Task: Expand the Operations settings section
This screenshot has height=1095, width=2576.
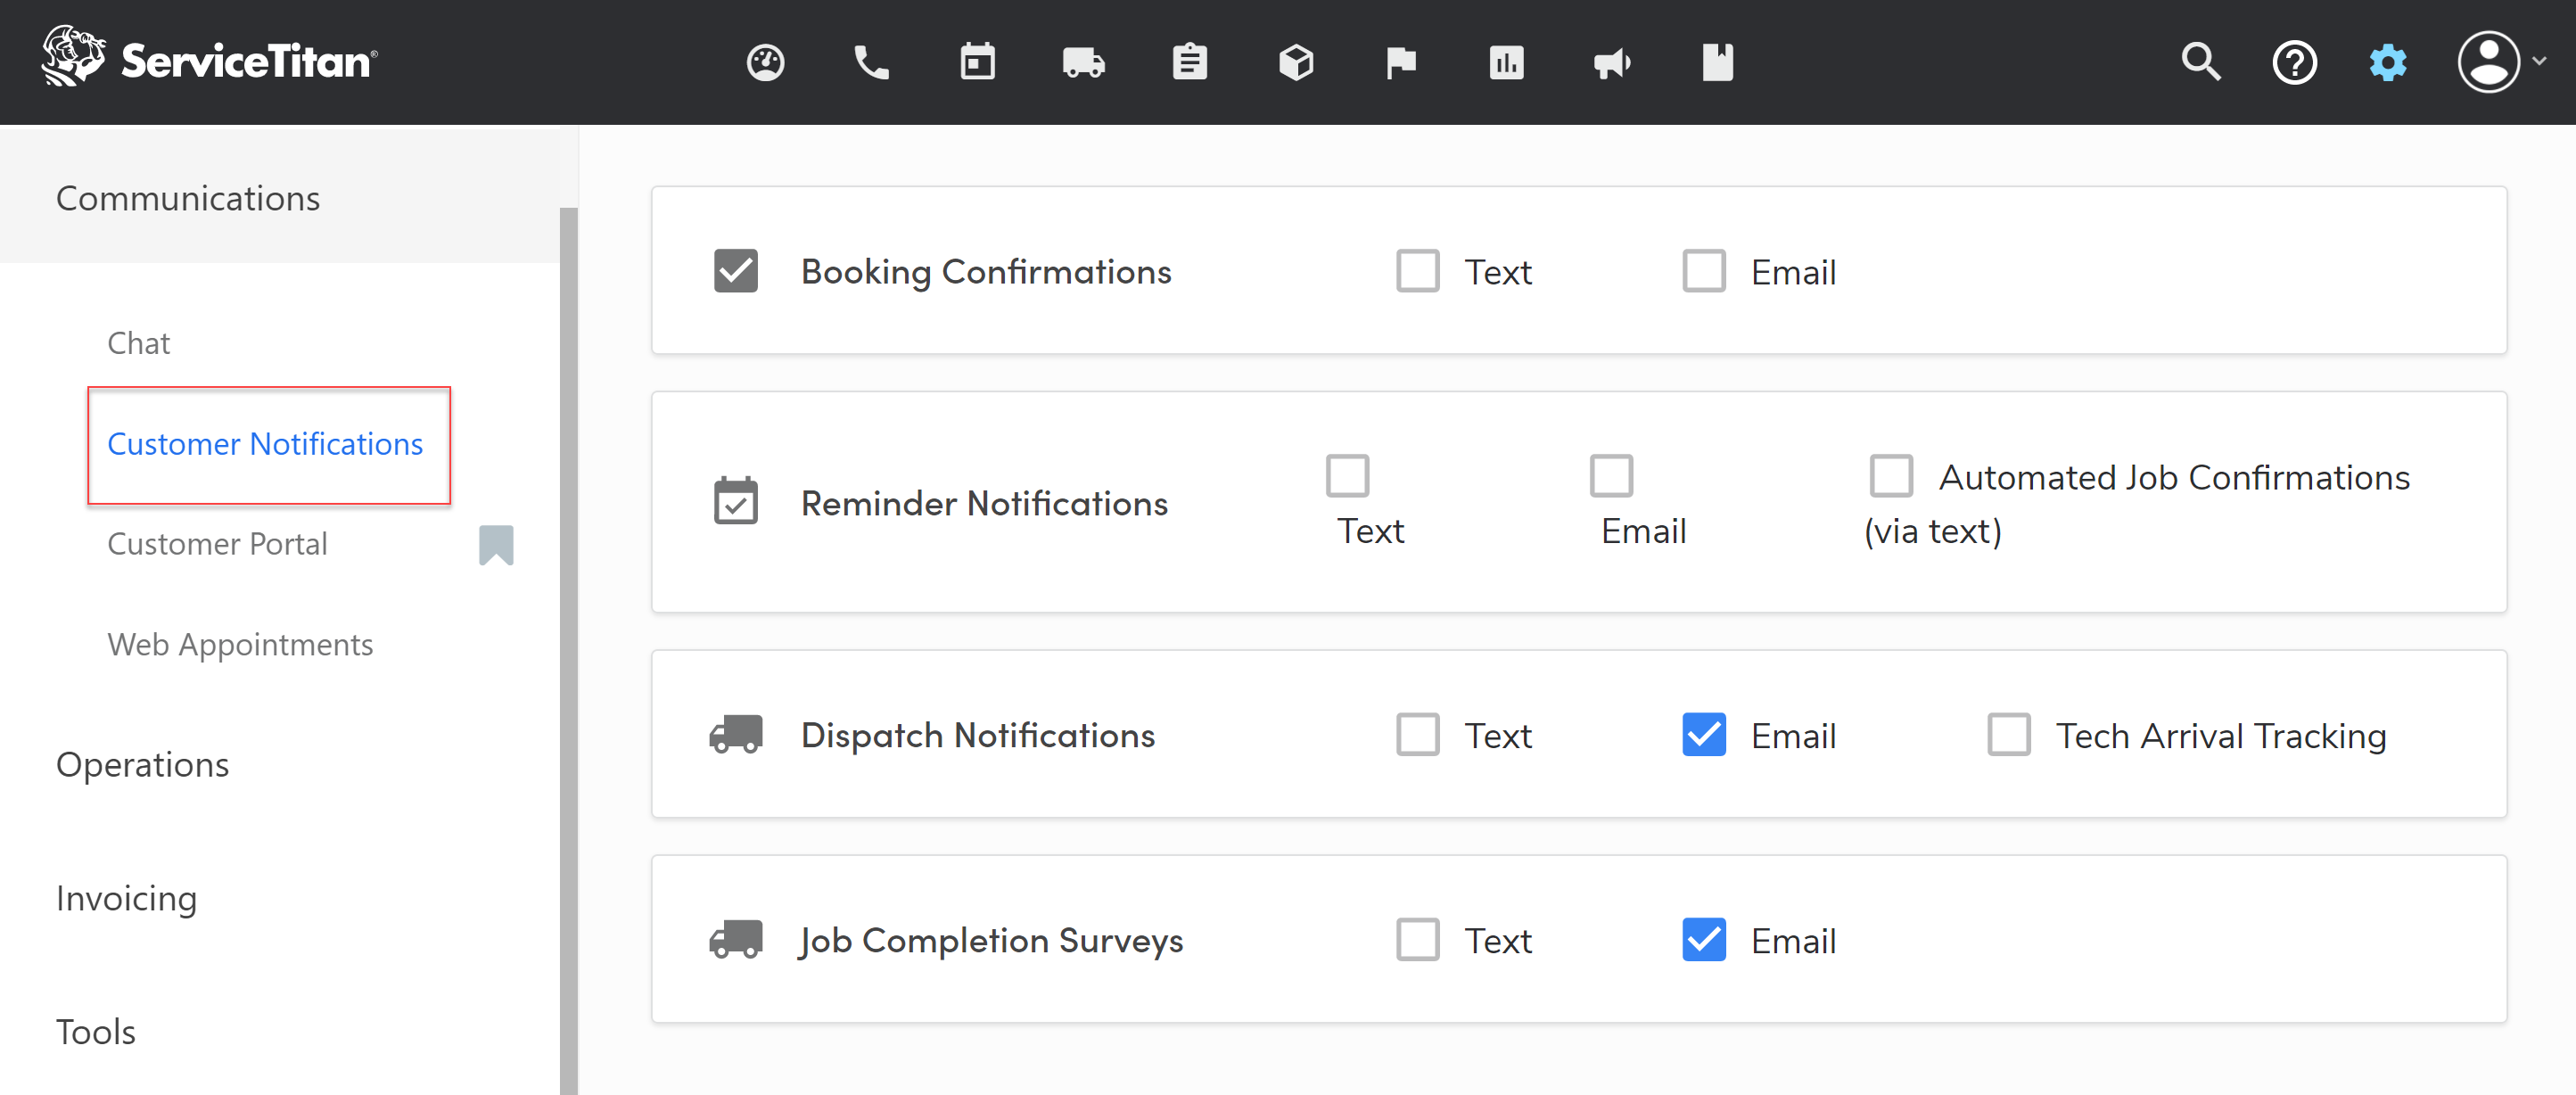Action: click(142, 765)
